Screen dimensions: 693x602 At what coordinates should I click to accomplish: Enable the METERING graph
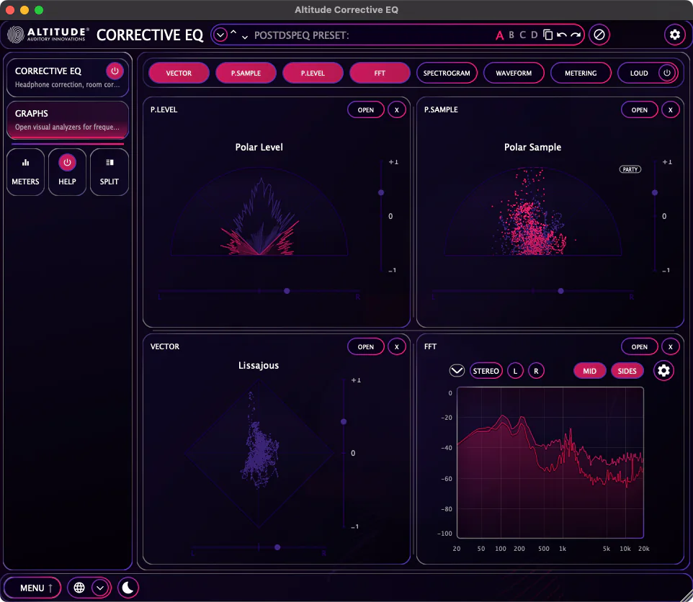click(581, 73)
